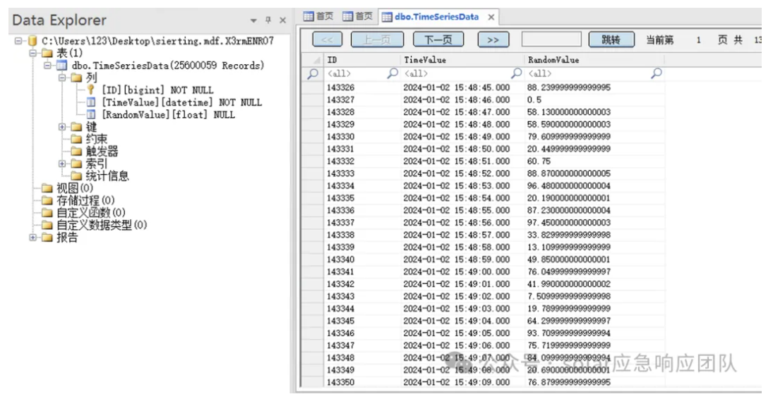
Task: Click the 跳转 jump button
Action: 610,40
